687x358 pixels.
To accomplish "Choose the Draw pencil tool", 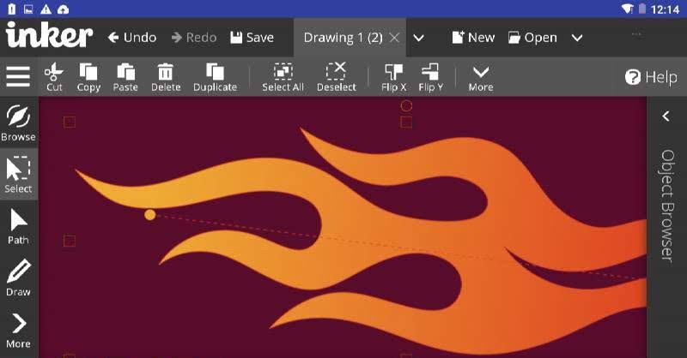I will [x=18, y=277].
